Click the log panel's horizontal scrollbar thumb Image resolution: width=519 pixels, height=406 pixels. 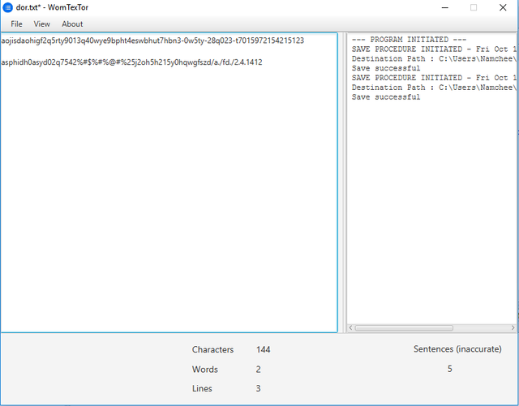pyautogui.click(x=404, y=328)
